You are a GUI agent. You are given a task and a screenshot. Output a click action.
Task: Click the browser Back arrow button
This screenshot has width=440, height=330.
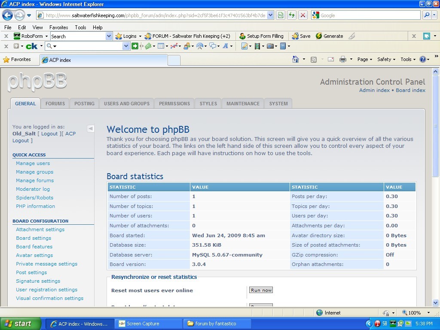8,15
